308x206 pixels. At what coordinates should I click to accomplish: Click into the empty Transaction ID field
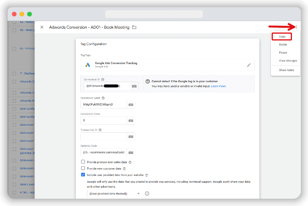(104, 136)
